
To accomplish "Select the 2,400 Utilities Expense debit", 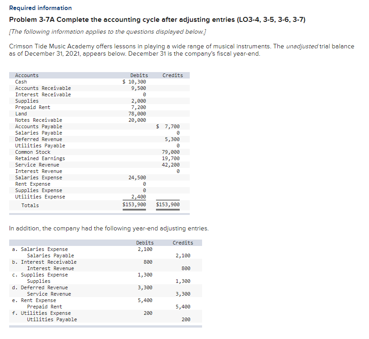I will point(139,197).
